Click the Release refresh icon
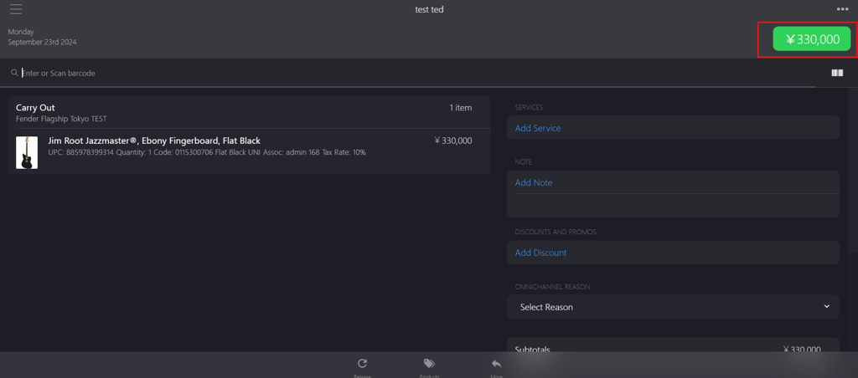858x378 pixels. [x=362, y=364]
